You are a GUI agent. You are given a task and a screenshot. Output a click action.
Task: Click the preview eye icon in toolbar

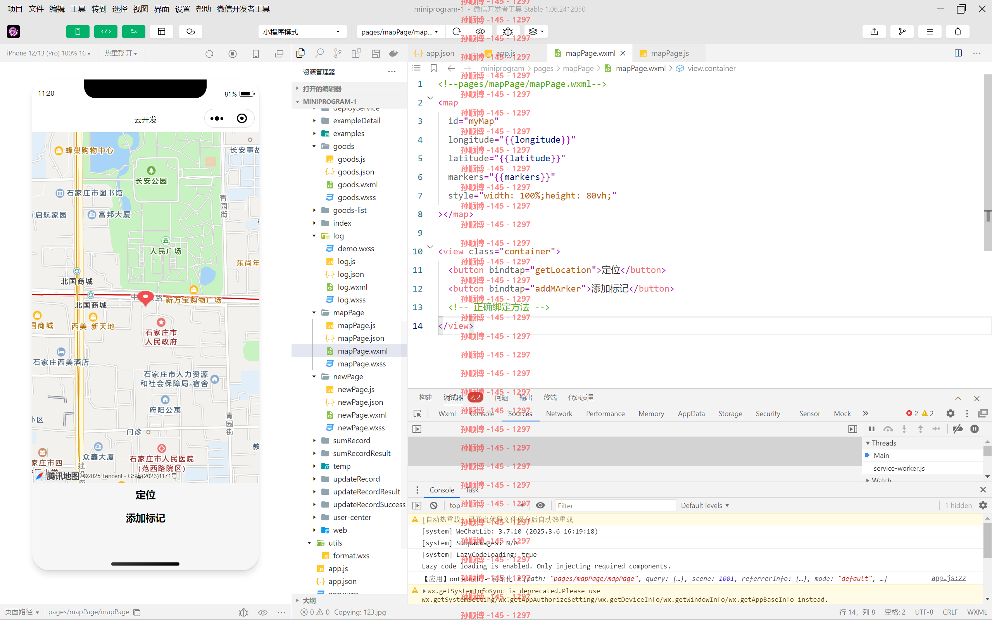pyautogui.click(x=480, y=31)
